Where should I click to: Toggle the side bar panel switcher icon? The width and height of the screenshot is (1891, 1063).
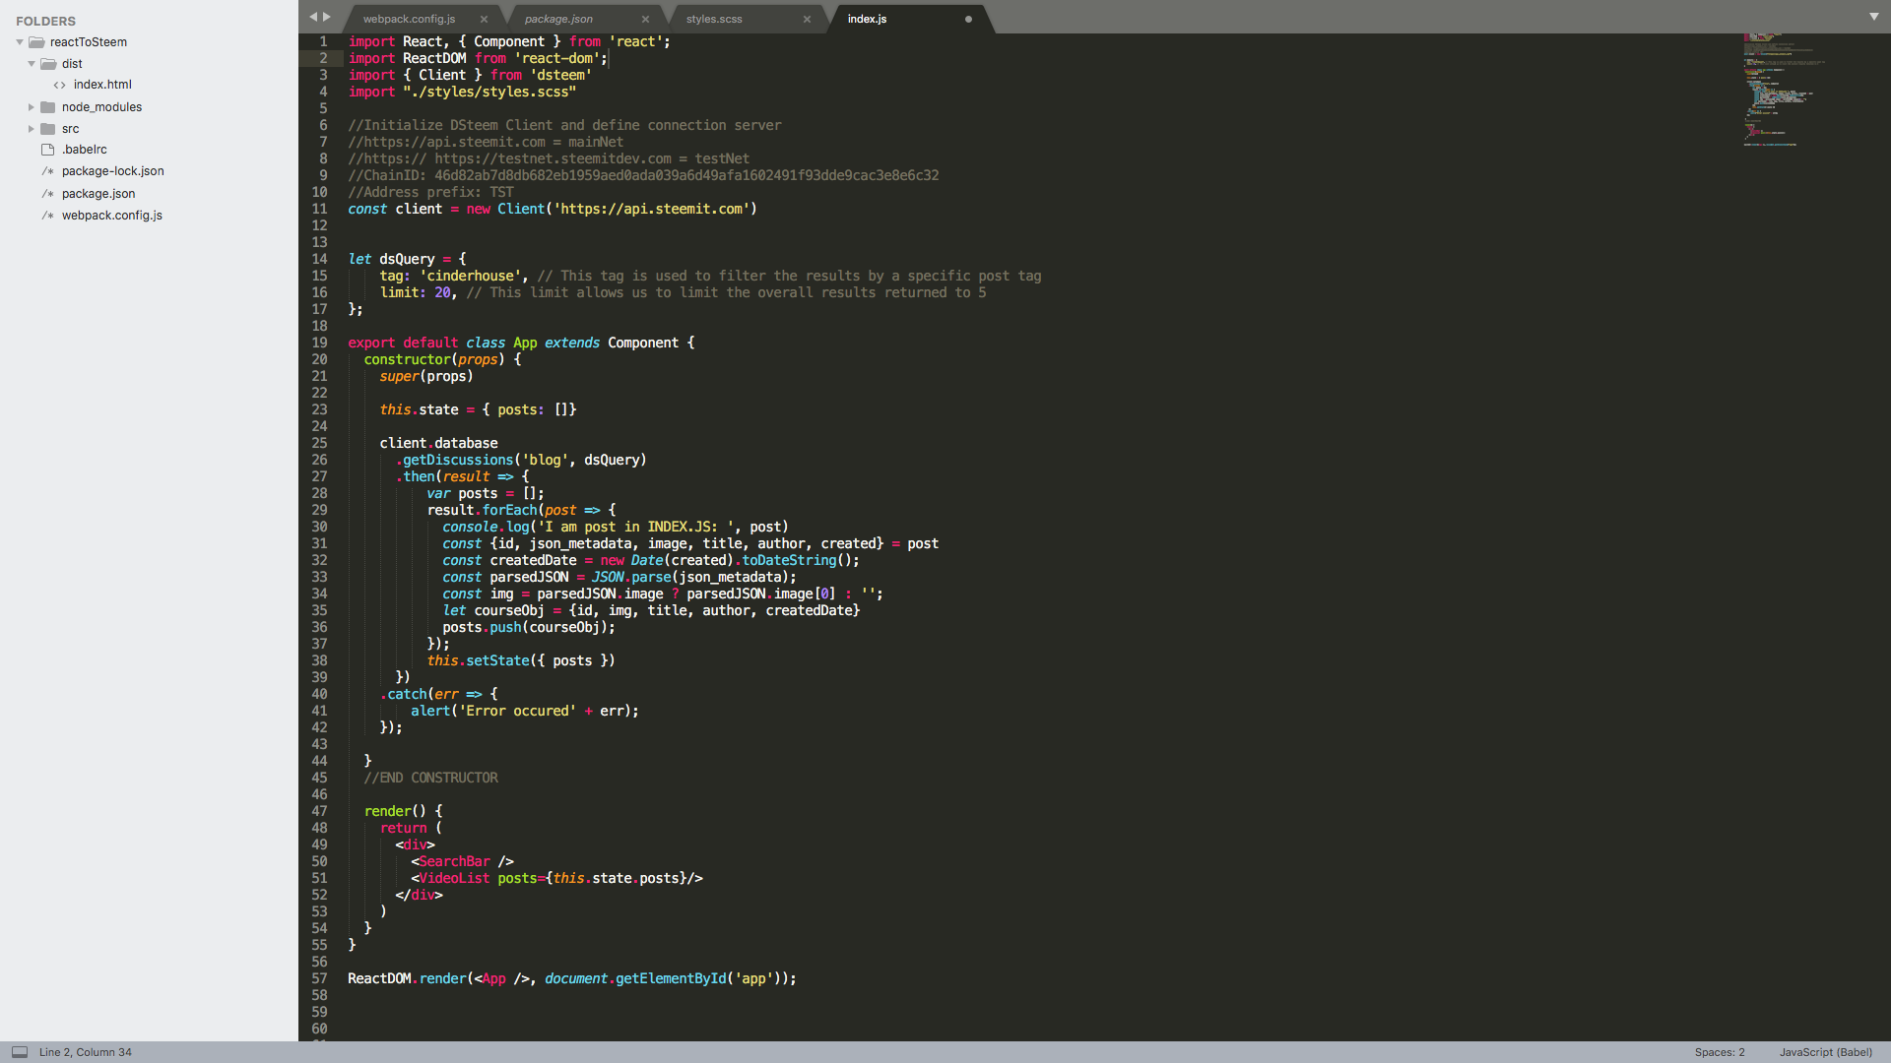point(20,1052)
